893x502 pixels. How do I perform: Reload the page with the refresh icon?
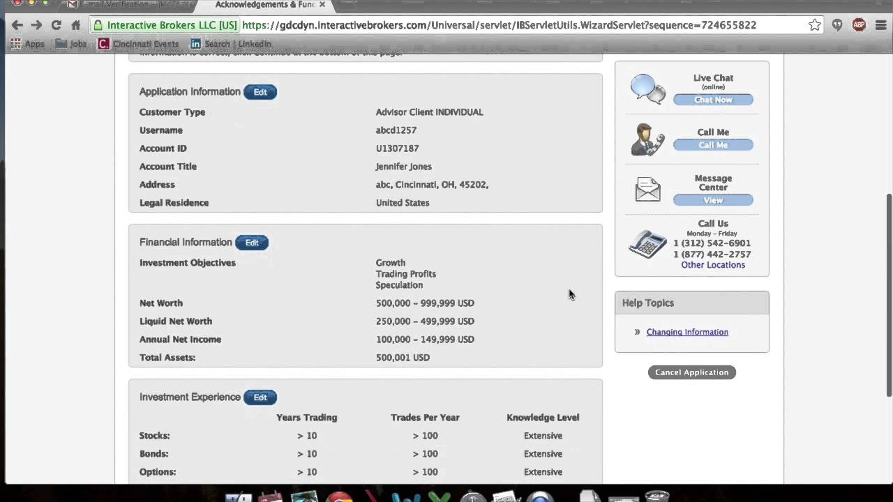point(56,25)
